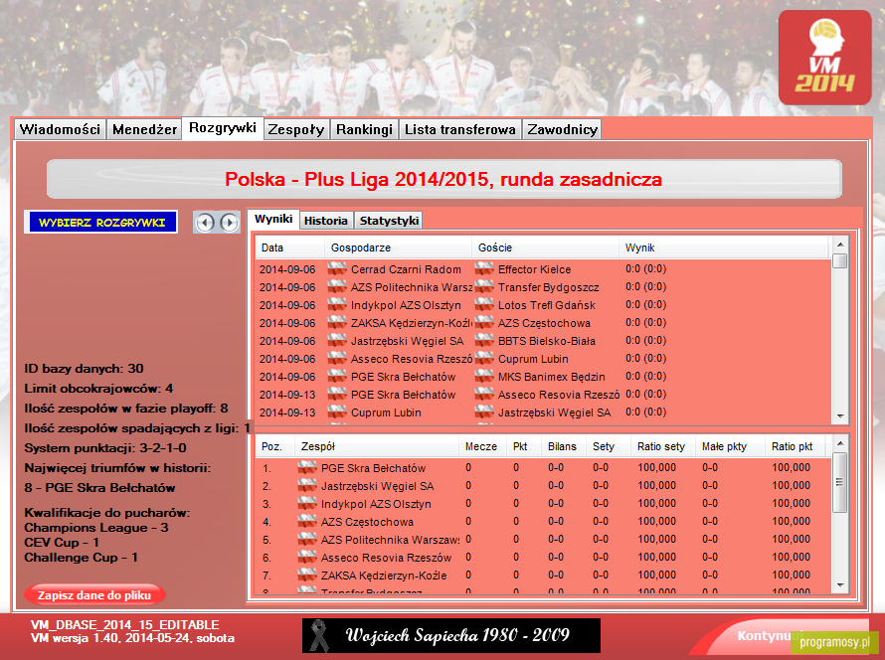Click flag beside Jastrzębski Węgiel SA in standings
885x660 pixels.
(x=307, y=486)
